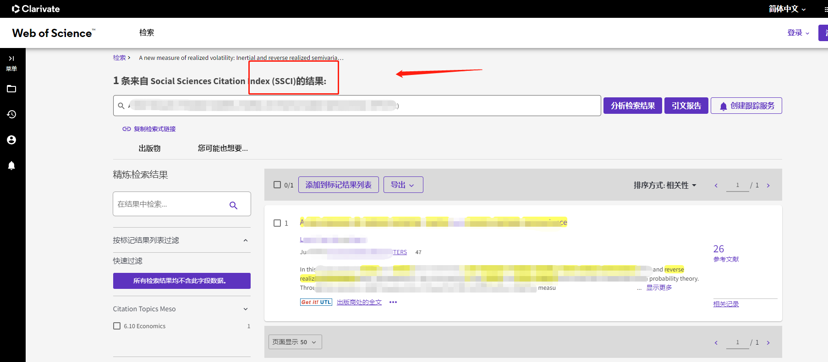Image resolution: width=828 pixels, height=362 pixels.
Task: Click the 检索 breadcrumb link
Action: click(119, 58)
